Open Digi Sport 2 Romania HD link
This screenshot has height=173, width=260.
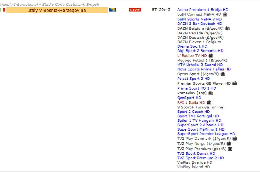point(200,51)
